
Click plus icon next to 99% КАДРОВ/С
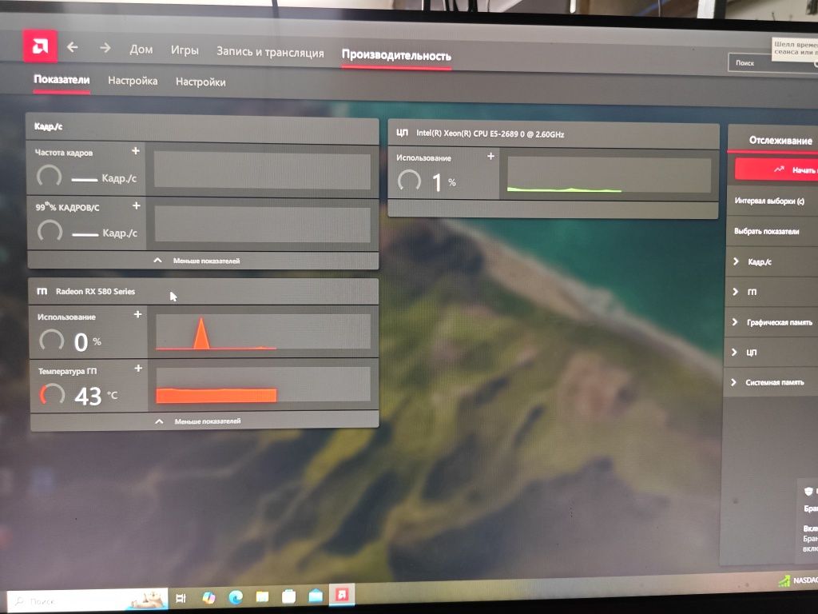(136, 205)
